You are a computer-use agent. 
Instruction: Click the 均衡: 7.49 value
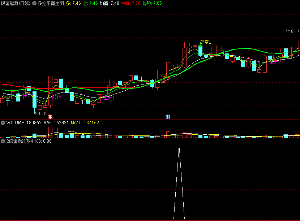[x=109, y=3]
